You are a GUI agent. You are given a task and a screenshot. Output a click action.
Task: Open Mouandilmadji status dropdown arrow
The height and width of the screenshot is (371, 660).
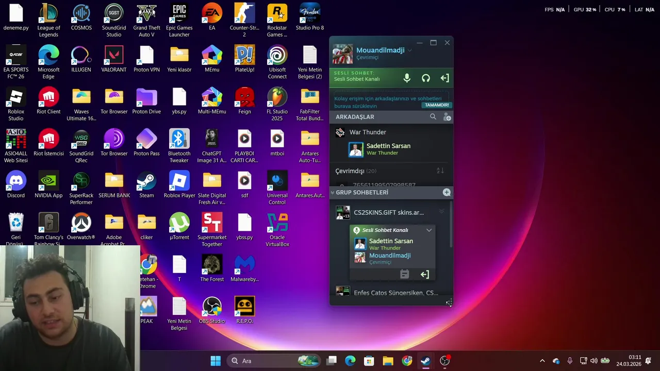[x=410, y=50]
